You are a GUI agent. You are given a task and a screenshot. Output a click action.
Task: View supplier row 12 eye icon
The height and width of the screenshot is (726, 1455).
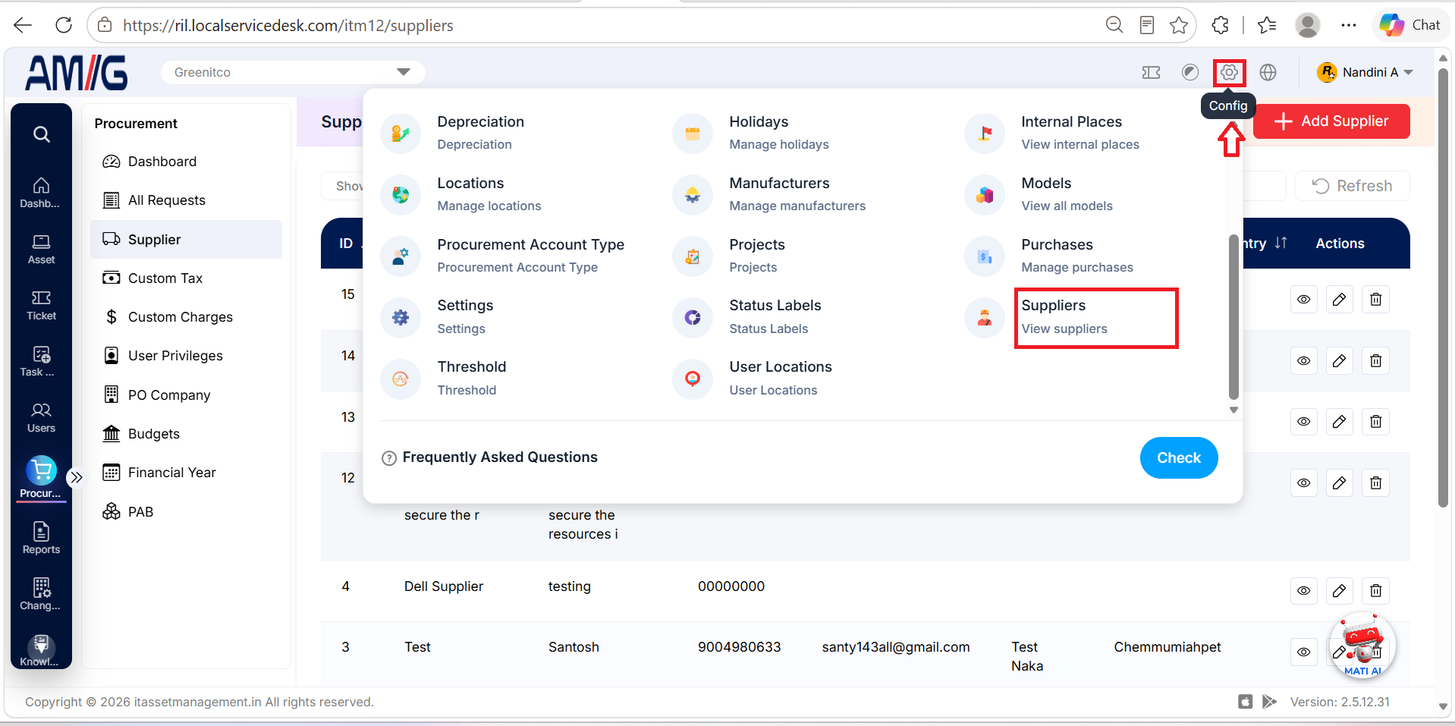(1304, 483)
